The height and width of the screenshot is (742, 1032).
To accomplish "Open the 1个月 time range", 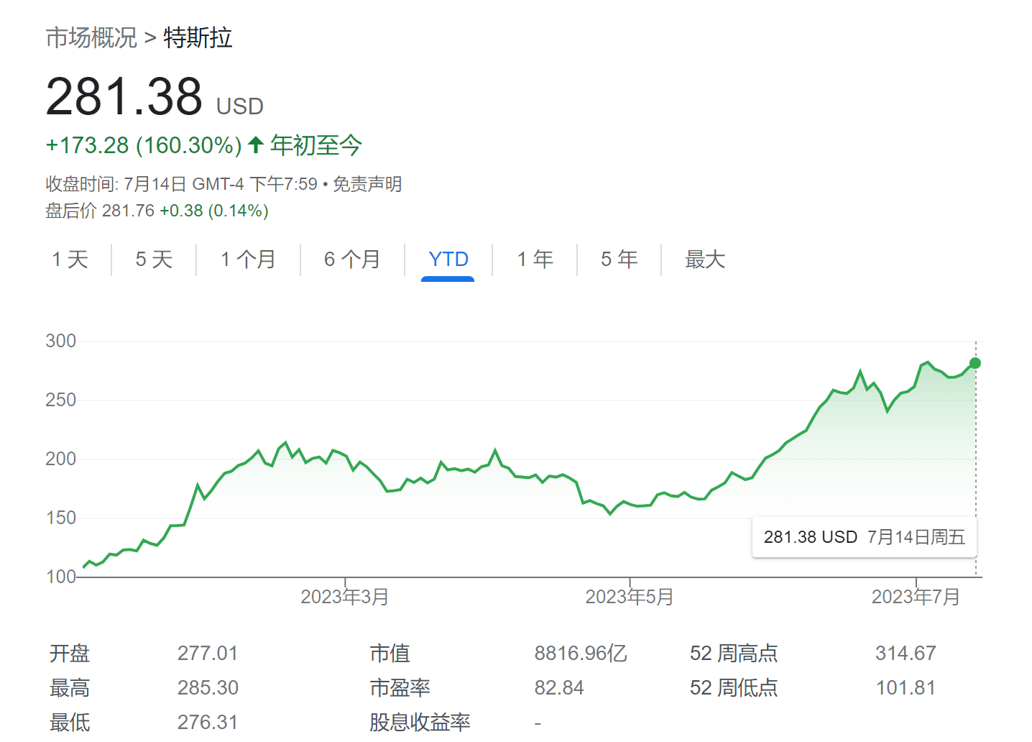I will tap(247, 260).
